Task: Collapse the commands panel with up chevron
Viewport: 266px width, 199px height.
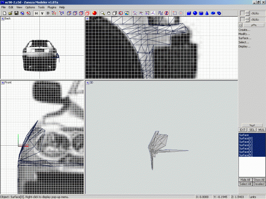Action: [x=254, y=25]
